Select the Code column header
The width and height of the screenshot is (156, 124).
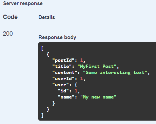click(10, 17)
